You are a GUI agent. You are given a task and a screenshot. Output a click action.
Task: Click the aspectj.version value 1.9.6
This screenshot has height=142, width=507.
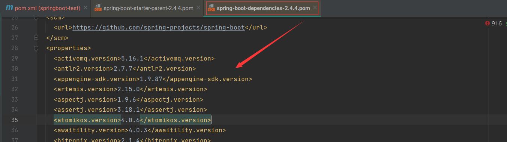[126, 100]
